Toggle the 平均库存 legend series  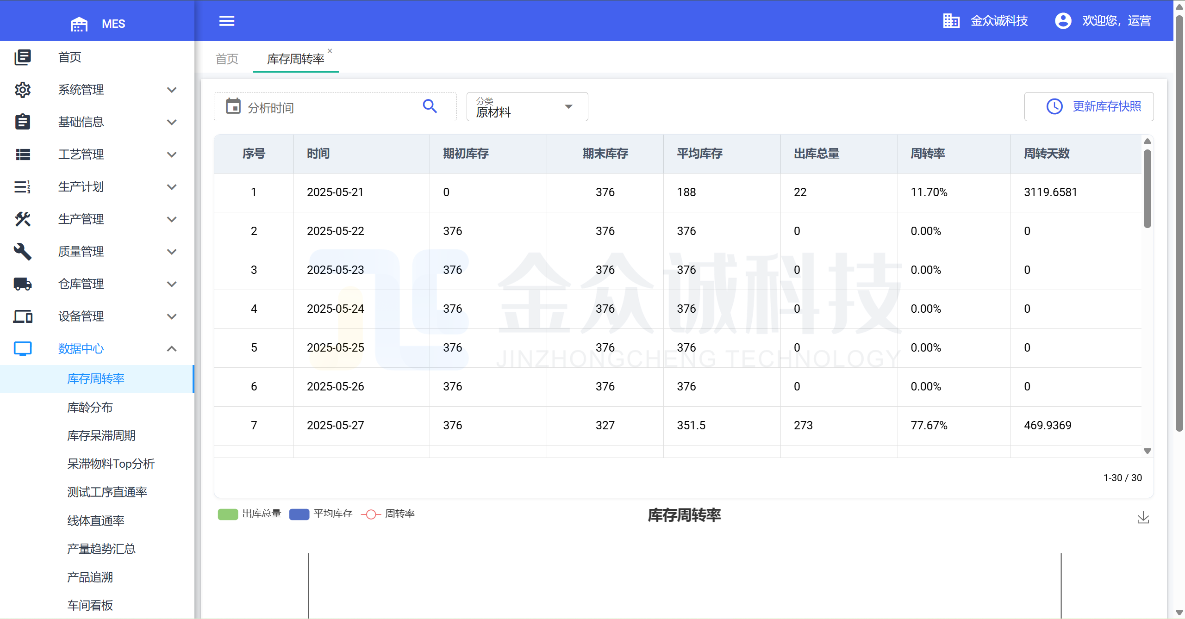pyautogui.click(x=321, y=514)
